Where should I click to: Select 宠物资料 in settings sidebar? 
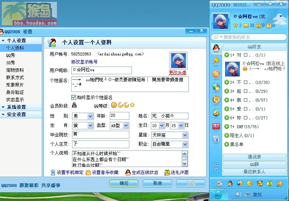15,70
